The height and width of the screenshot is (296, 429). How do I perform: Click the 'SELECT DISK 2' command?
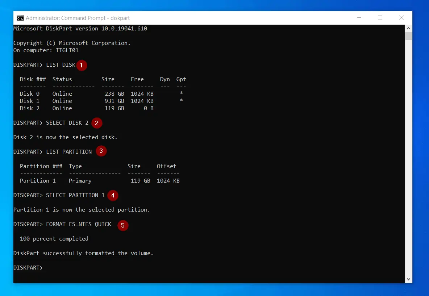tap(67, 123)
